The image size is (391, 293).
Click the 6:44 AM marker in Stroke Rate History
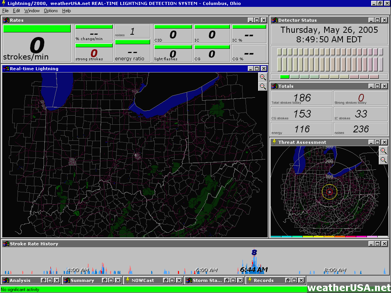pyautogui.click(x=254, y=270)
